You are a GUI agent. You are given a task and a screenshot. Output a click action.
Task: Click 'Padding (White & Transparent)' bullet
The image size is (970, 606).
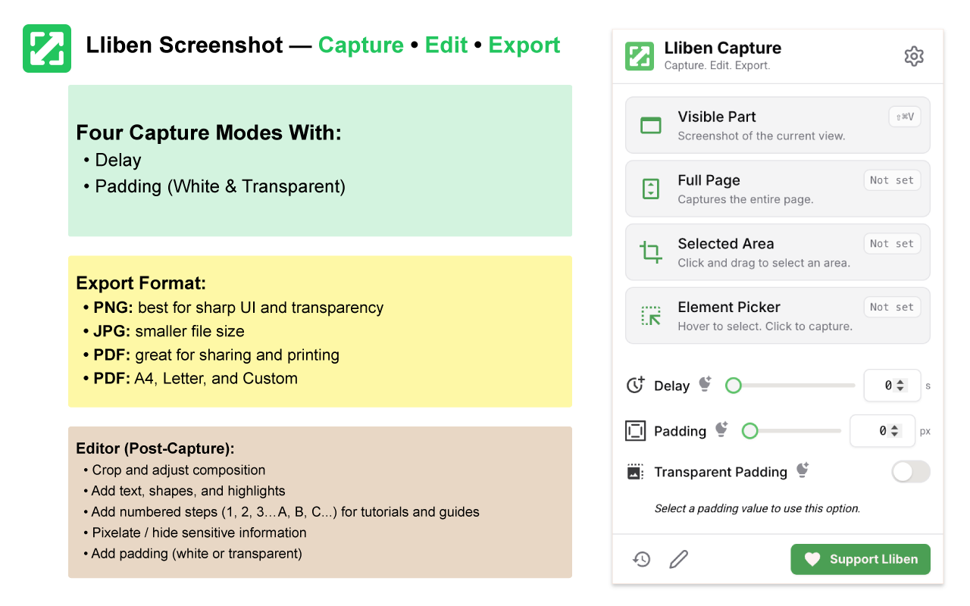coord(221,186)
